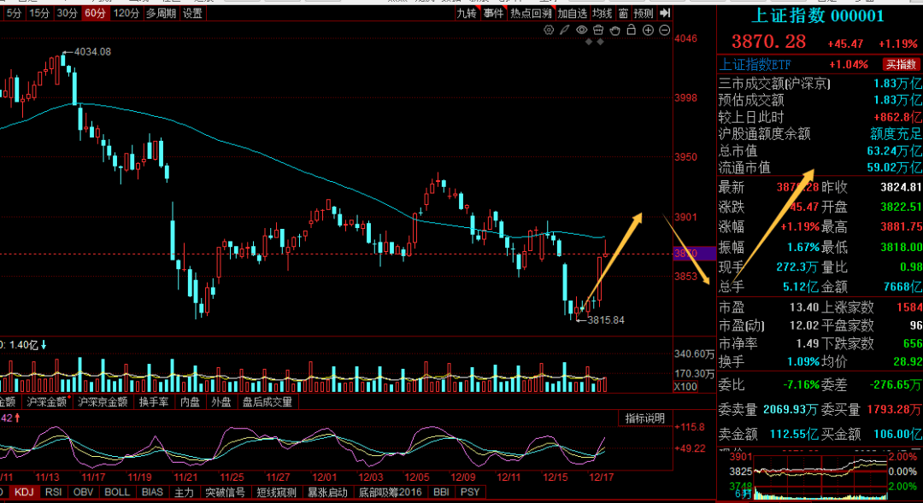The height and width of the screenshot is (503, 923).
Task: Open 多周期 multi-period options
Action: [x=162, y=13]
